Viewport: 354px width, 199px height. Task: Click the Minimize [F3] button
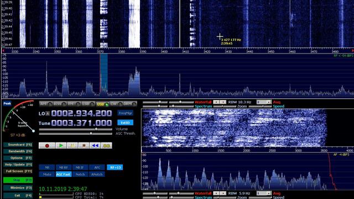point(18,188)
